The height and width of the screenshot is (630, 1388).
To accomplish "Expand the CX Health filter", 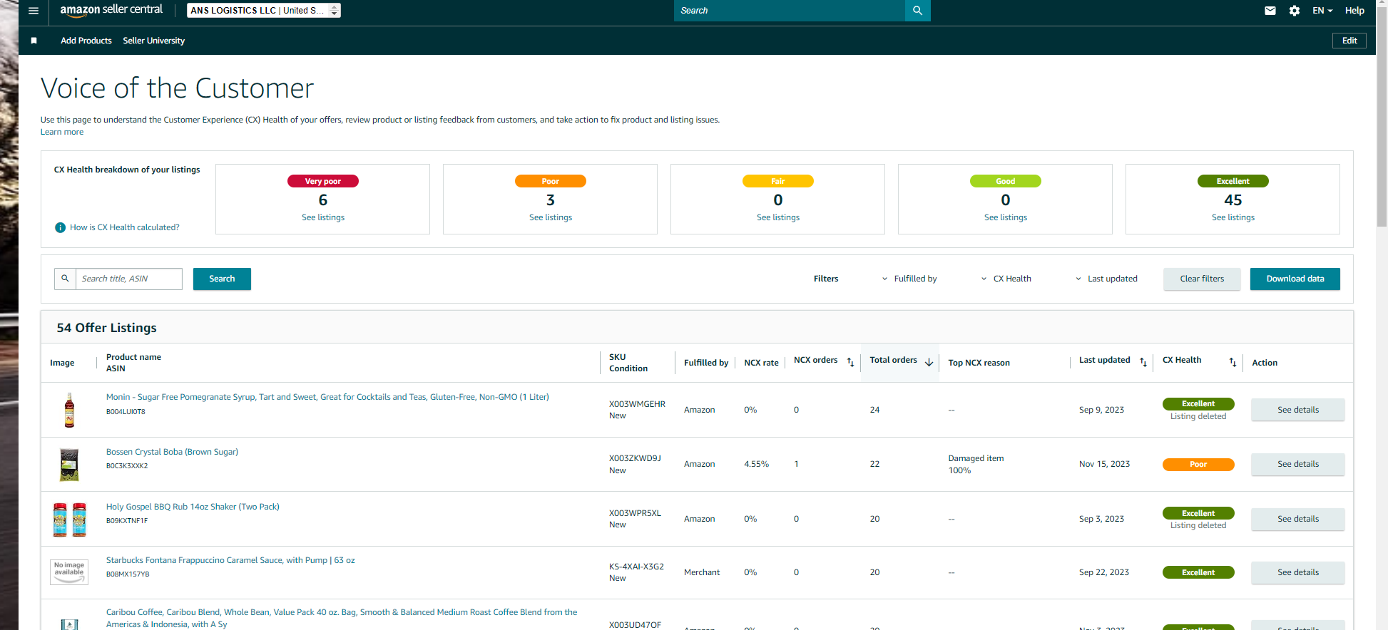I will pos(1006,279).
